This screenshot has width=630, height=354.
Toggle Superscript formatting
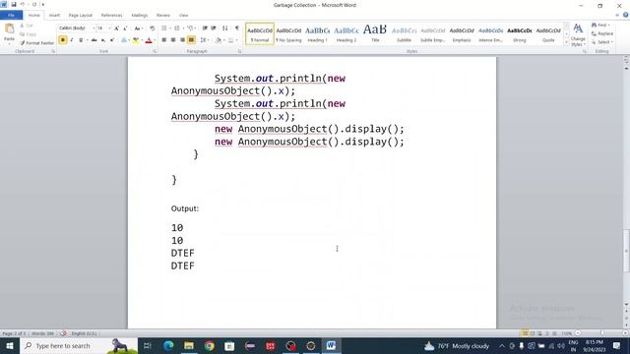coord(112,40)
